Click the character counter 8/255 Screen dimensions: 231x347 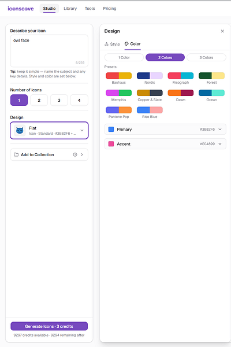80,62
